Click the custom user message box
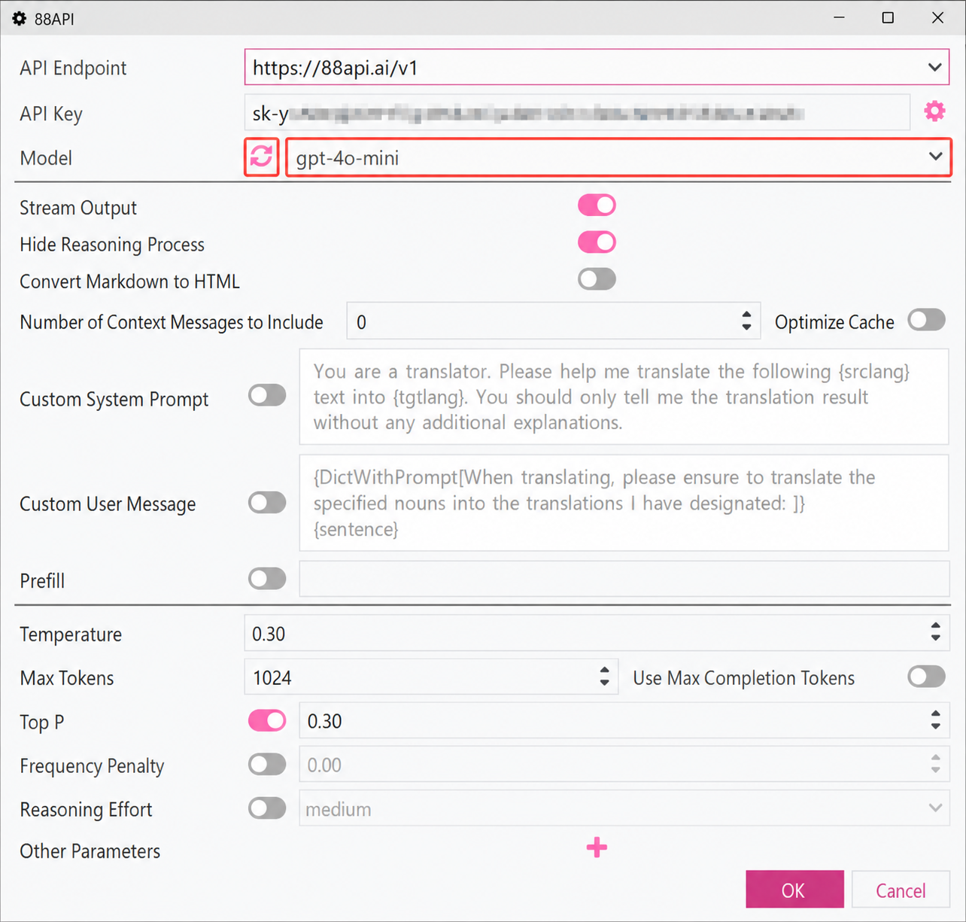966x922 pixels. (624, 503)
